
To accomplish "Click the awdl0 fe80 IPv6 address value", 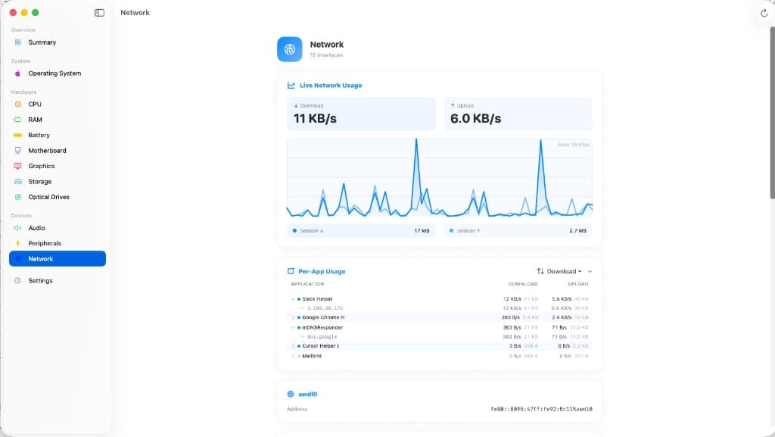I will tap(541, 409).
